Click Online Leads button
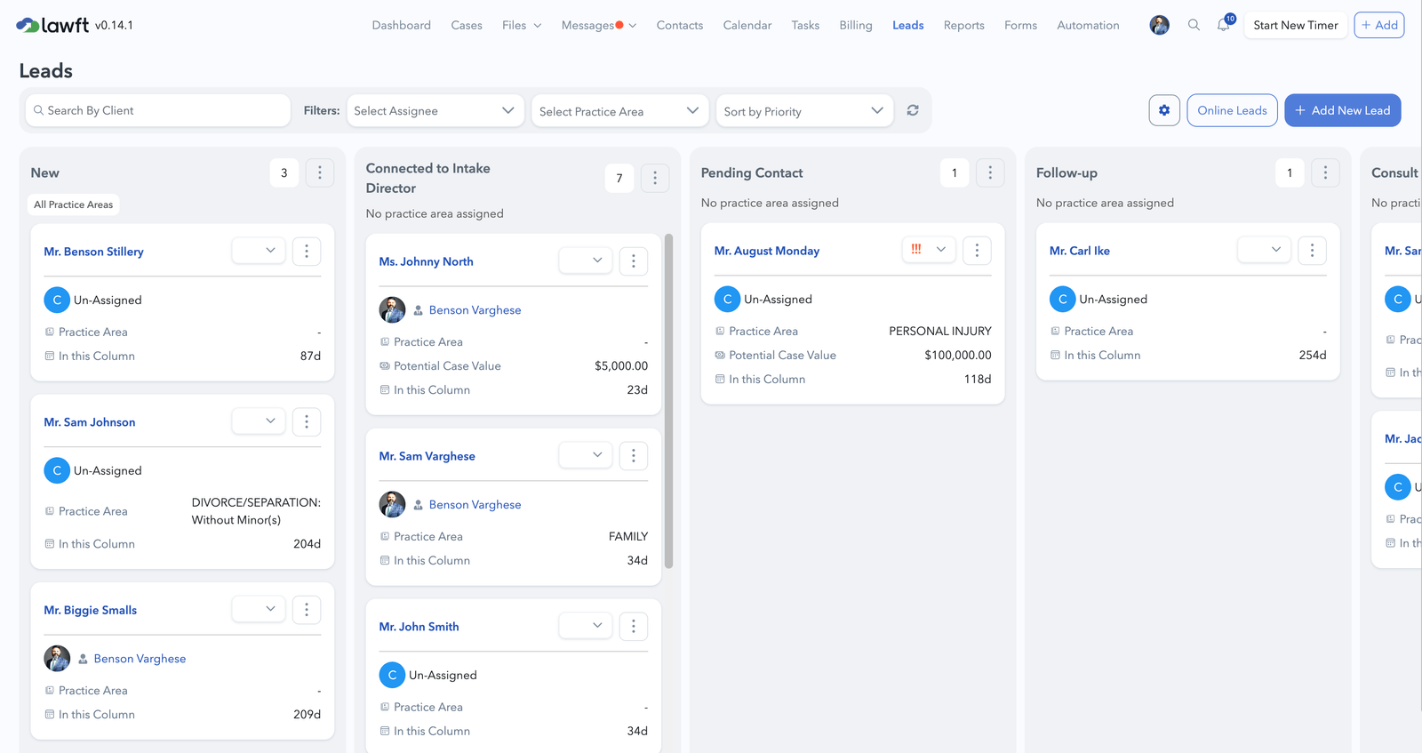Image resolution: width=1422 pixels, height=753 pixels. 1232,110
